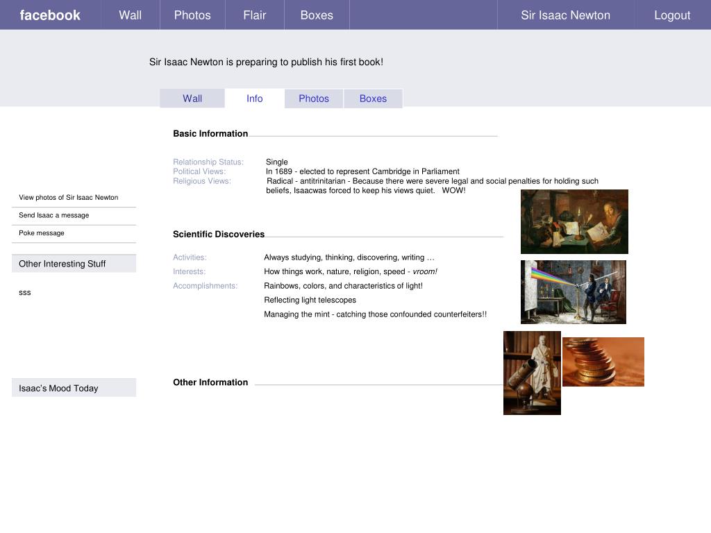Click the Scientific Discoveries heading
The image size is (711, 533).
pos(219,235)
